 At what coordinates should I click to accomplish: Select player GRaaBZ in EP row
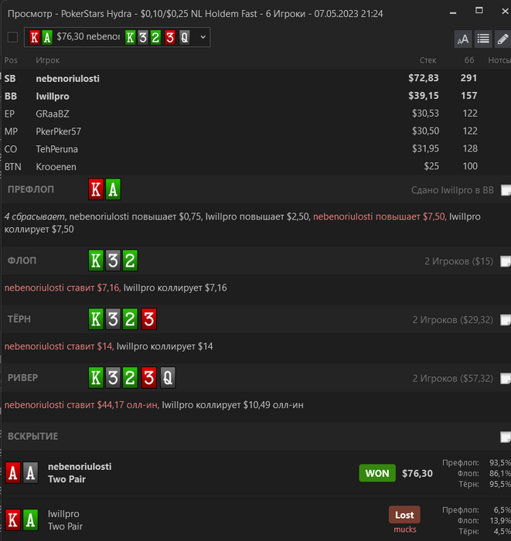[x=53, y=114]
